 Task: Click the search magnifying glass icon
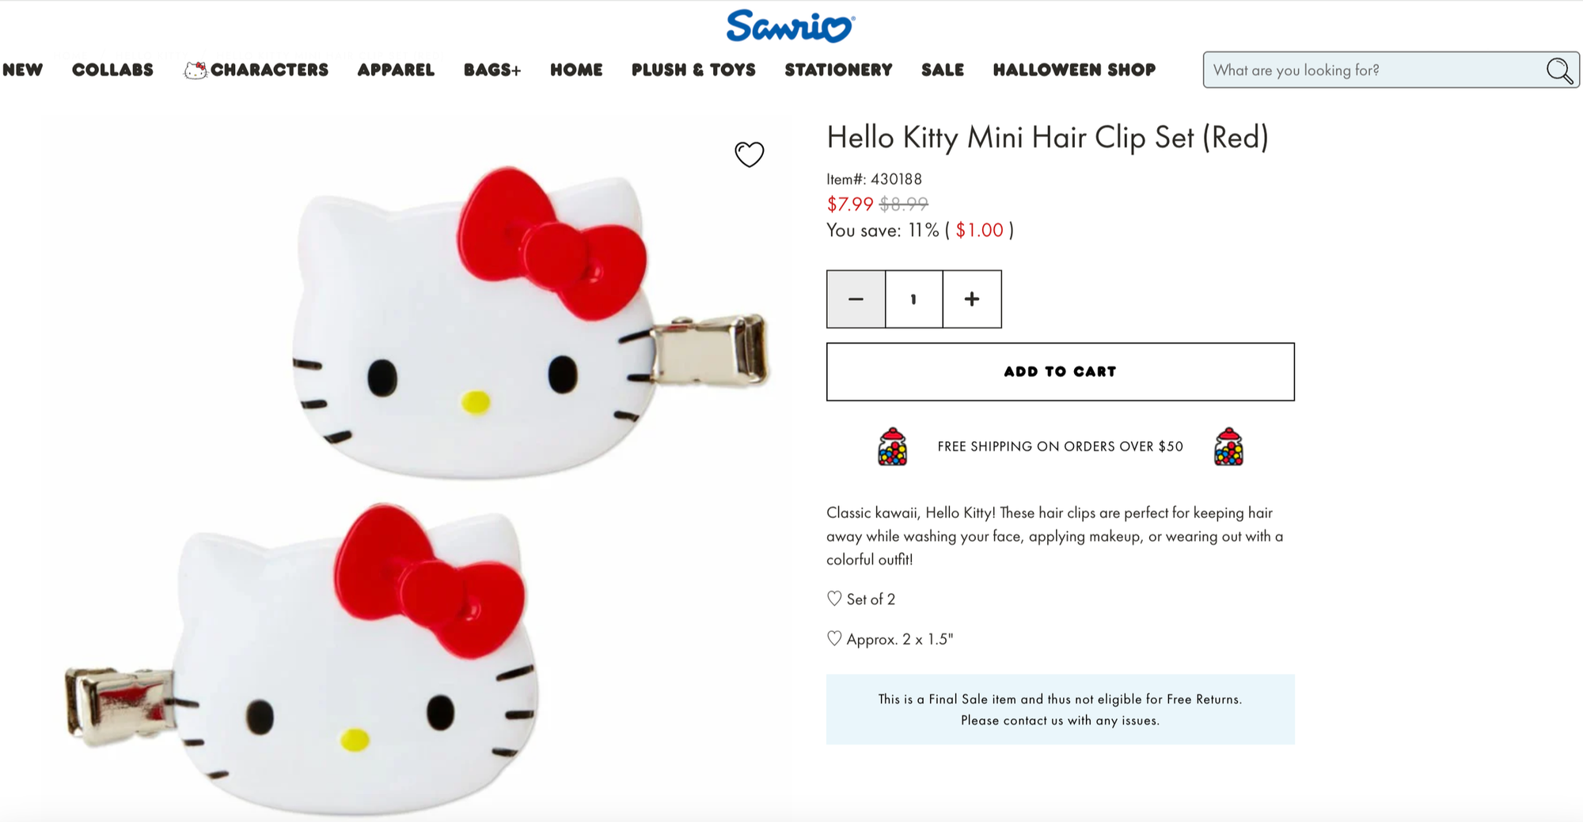click(x=1559, y=70)
